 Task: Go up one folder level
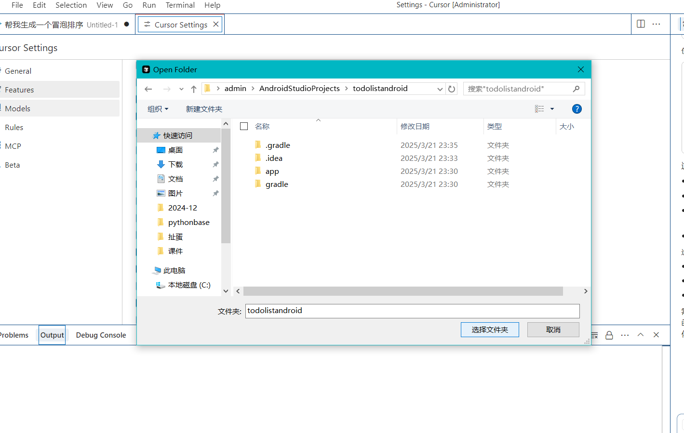[x=194, y=89]
